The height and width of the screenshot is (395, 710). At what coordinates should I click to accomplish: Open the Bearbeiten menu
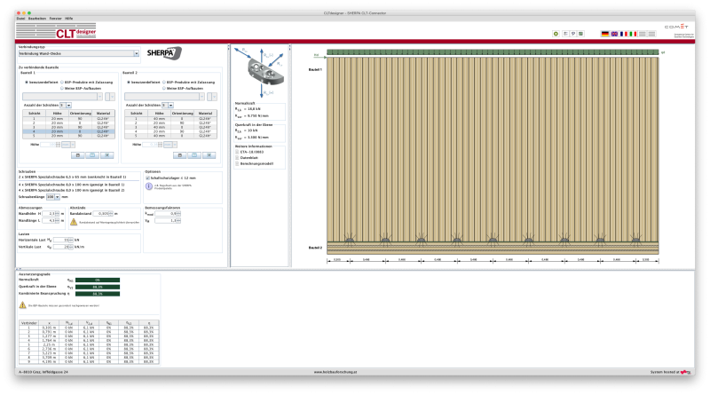pos(36,18)
